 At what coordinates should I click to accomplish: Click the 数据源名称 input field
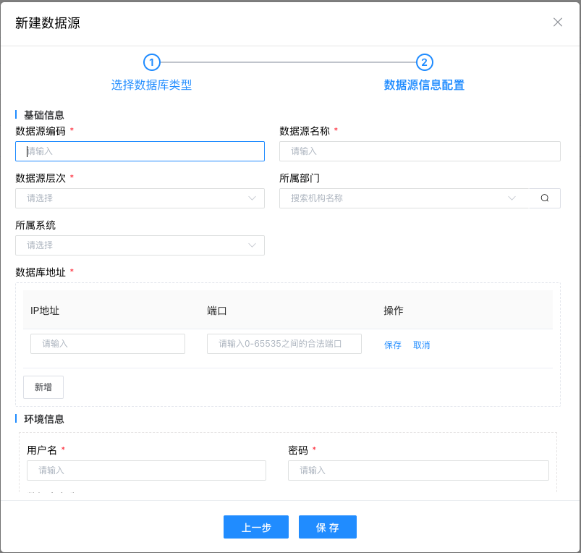tap(420, 151)
